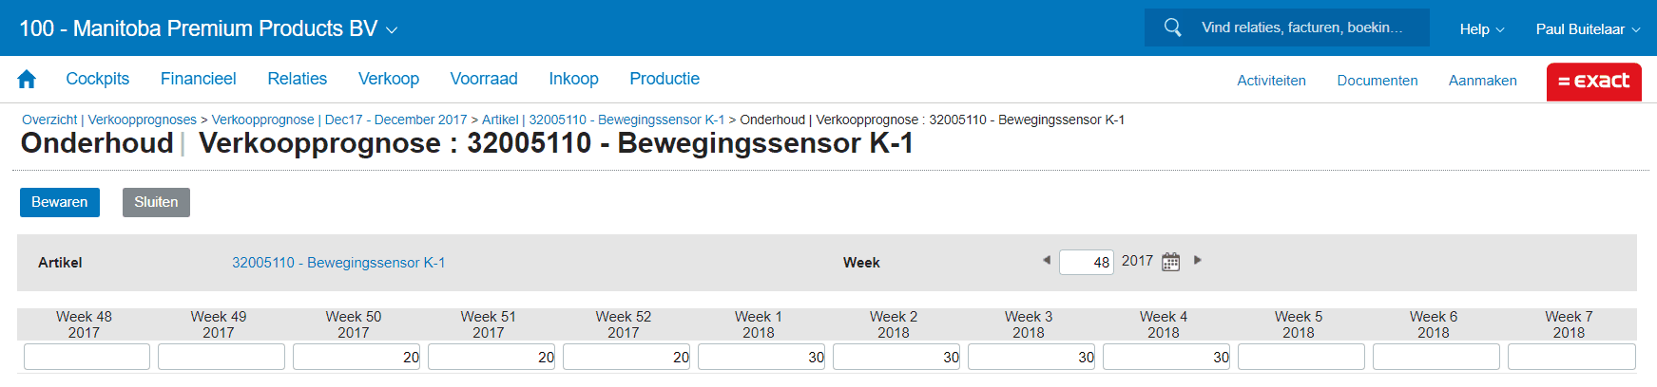1657x387 pixels.
Task: Open the Aanmaken link
Action: (x=1482, y=81)
